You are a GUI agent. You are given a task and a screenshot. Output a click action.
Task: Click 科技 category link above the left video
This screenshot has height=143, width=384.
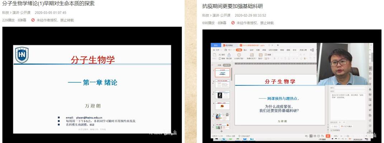click(5, 13)
